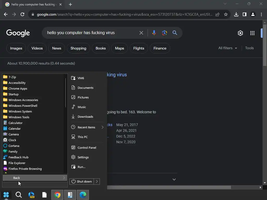267x200 pixels.
Task: Filter results by Shopping
Action: (78, 48)
